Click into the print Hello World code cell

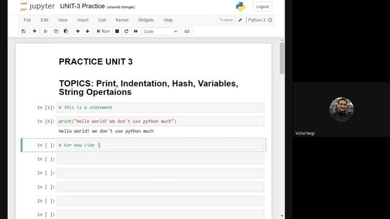(160, 122)
